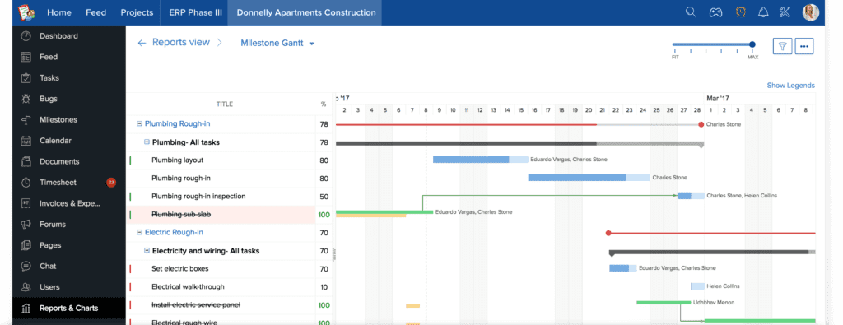Image resolution: width=843 pixels, height=325 pixels.
Task: Click the panel splitter grip handle
Action: [x=334, y=254]
